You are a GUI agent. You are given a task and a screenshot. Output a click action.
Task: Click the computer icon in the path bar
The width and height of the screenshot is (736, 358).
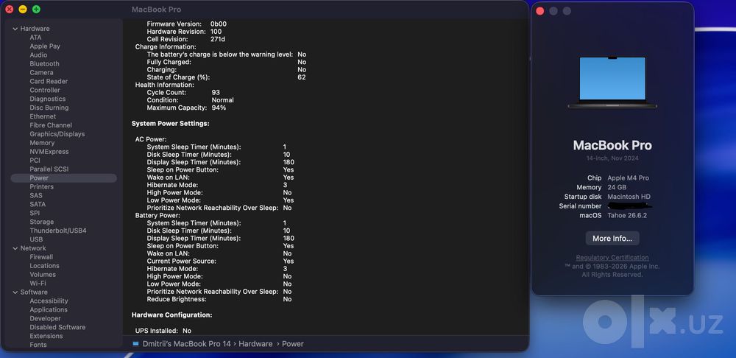pyautogui.click(x=135, y=344)
